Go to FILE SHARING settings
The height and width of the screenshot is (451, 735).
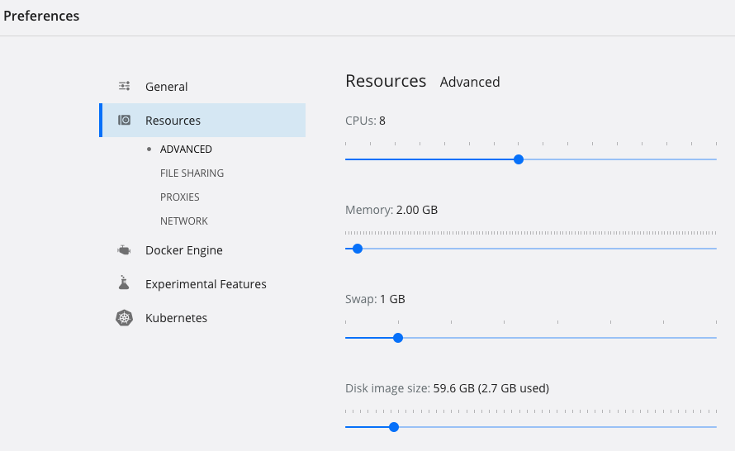coord(192,173)
